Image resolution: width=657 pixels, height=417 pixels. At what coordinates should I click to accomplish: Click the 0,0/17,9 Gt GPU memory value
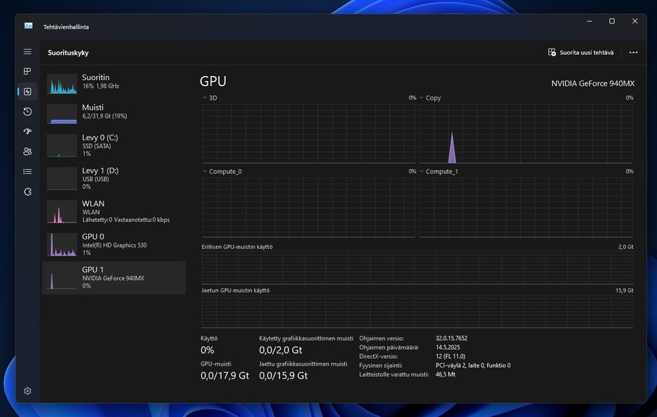point(224,375)
